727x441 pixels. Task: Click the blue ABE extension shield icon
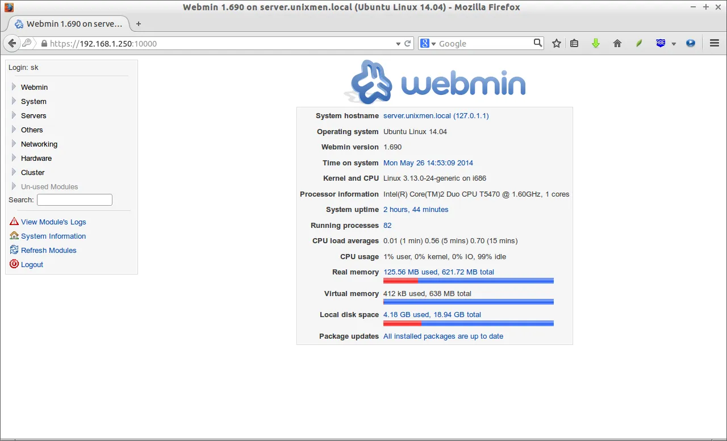661,43
